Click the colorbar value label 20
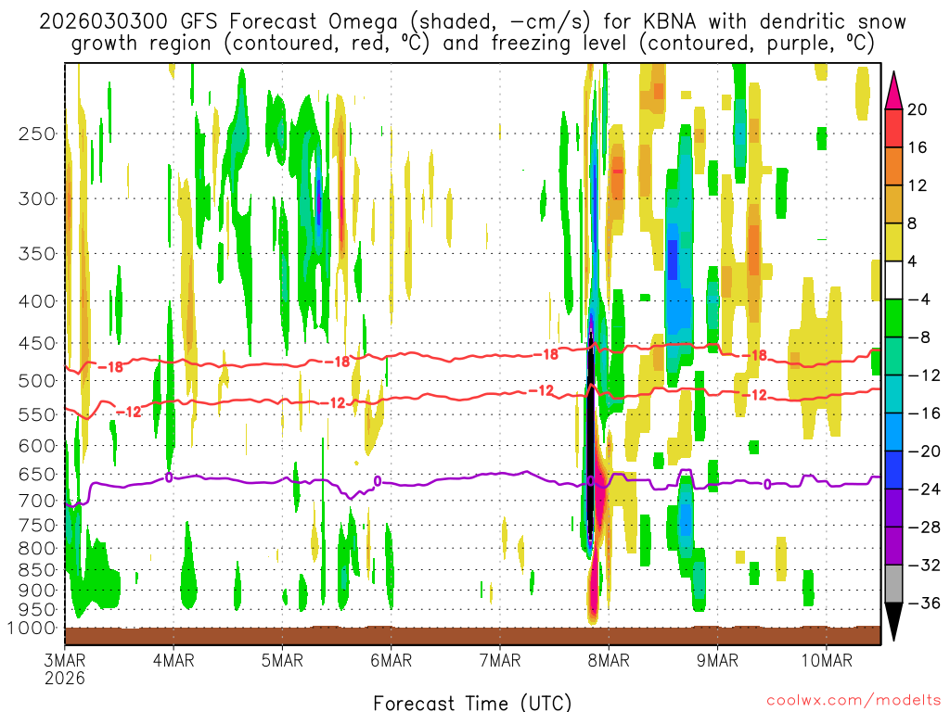The height and width of the screenshot is (712, 950). coord(917,109)
